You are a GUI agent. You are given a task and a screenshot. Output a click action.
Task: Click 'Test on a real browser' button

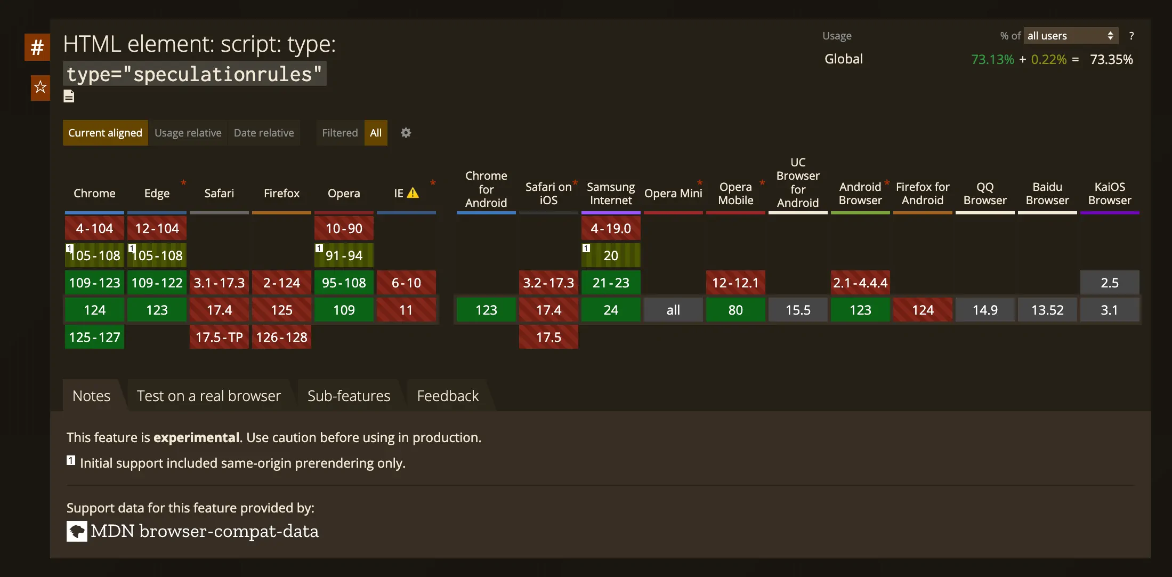(x=208, y=395)
